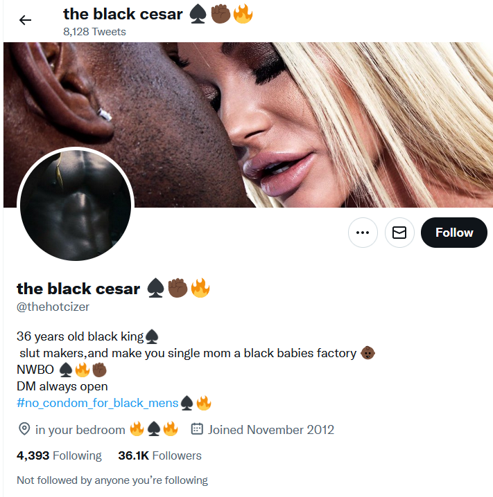View the 4,393 Following list

[x=59, y=455]
